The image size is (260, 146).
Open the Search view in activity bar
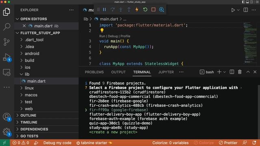pyautogui.click(x=6, y=27)
